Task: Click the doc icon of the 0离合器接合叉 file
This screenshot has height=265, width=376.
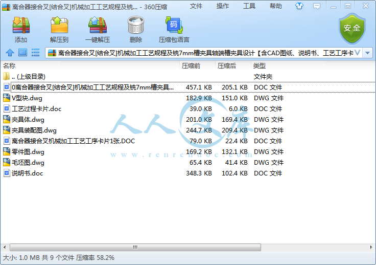Action: [x=7, y=87]
